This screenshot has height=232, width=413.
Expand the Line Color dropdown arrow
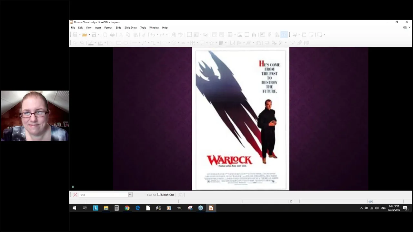pos(96,43)
